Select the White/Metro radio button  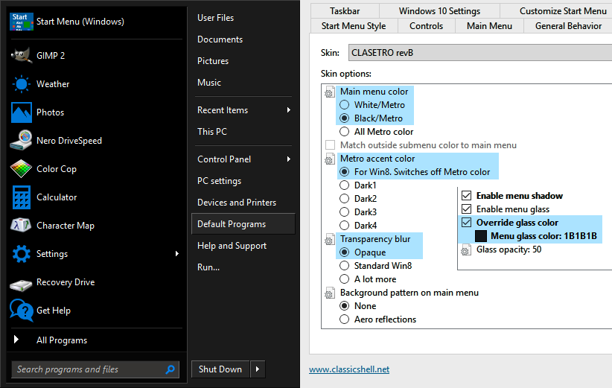click(x=345, y=105)
